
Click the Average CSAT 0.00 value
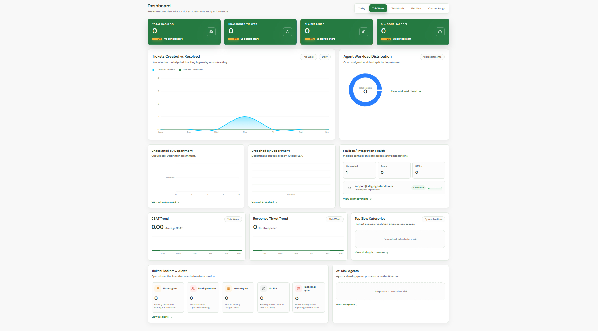coord(157,227)
